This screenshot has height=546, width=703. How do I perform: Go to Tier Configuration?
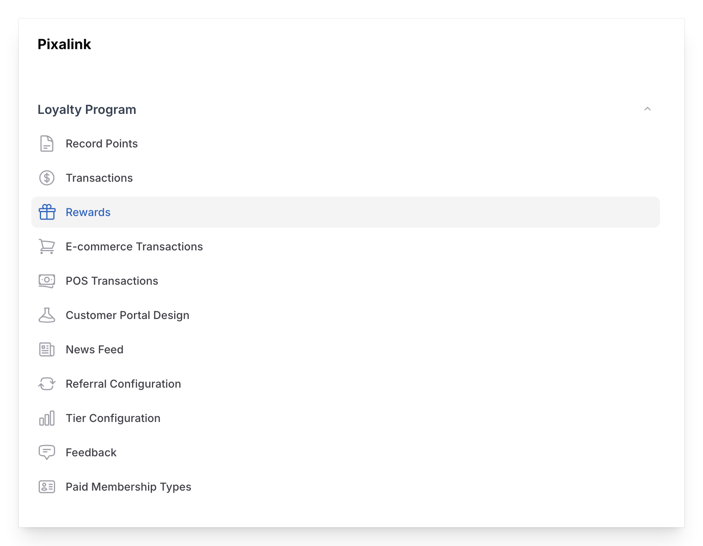point(113,418)
